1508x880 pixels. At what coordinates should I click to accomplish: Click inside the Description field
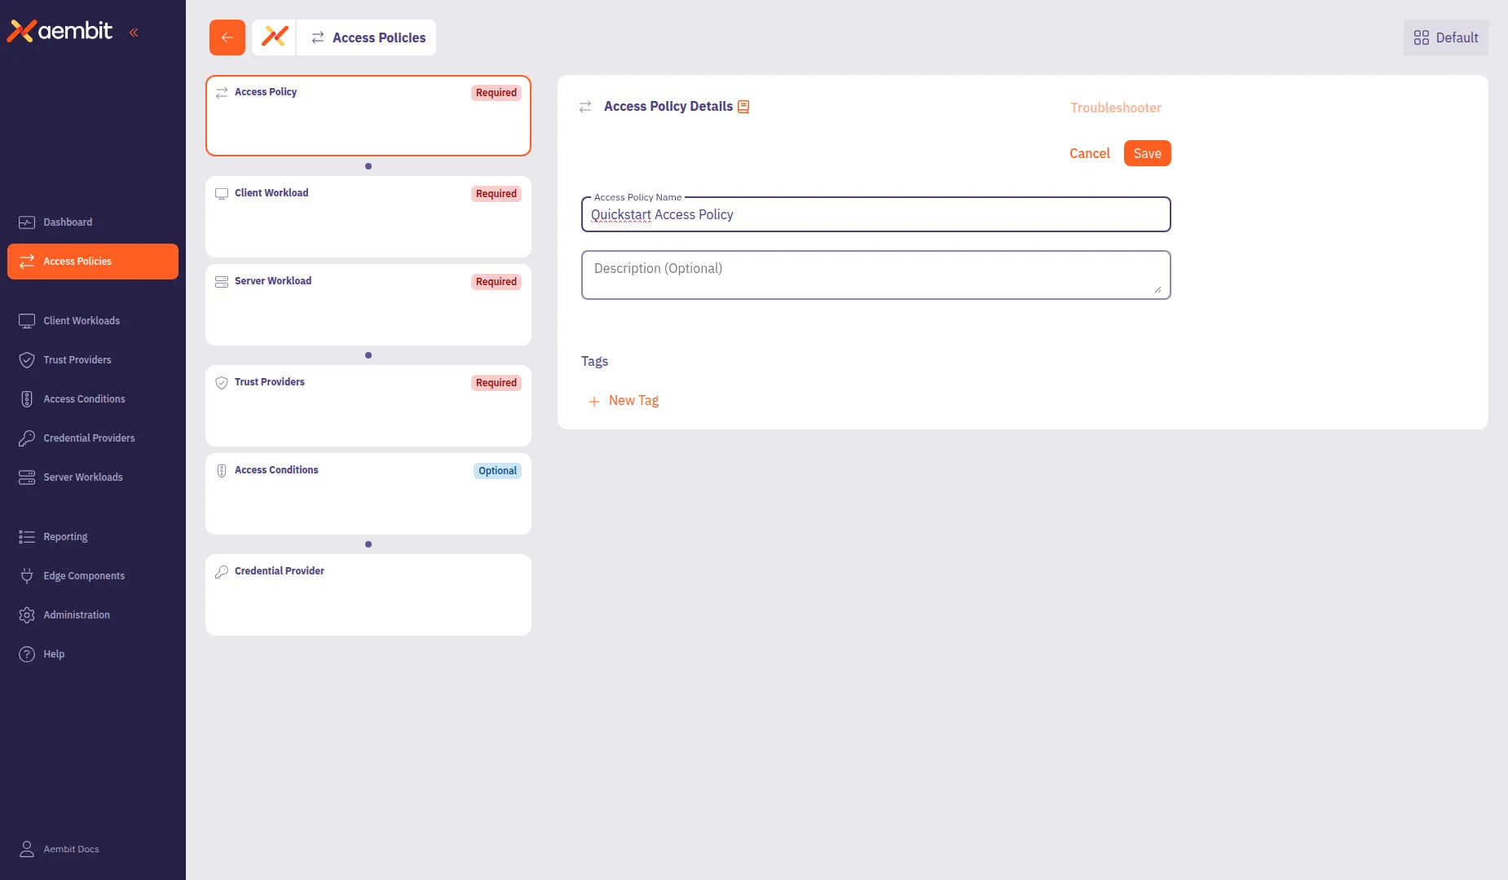(x=875, y=275)
